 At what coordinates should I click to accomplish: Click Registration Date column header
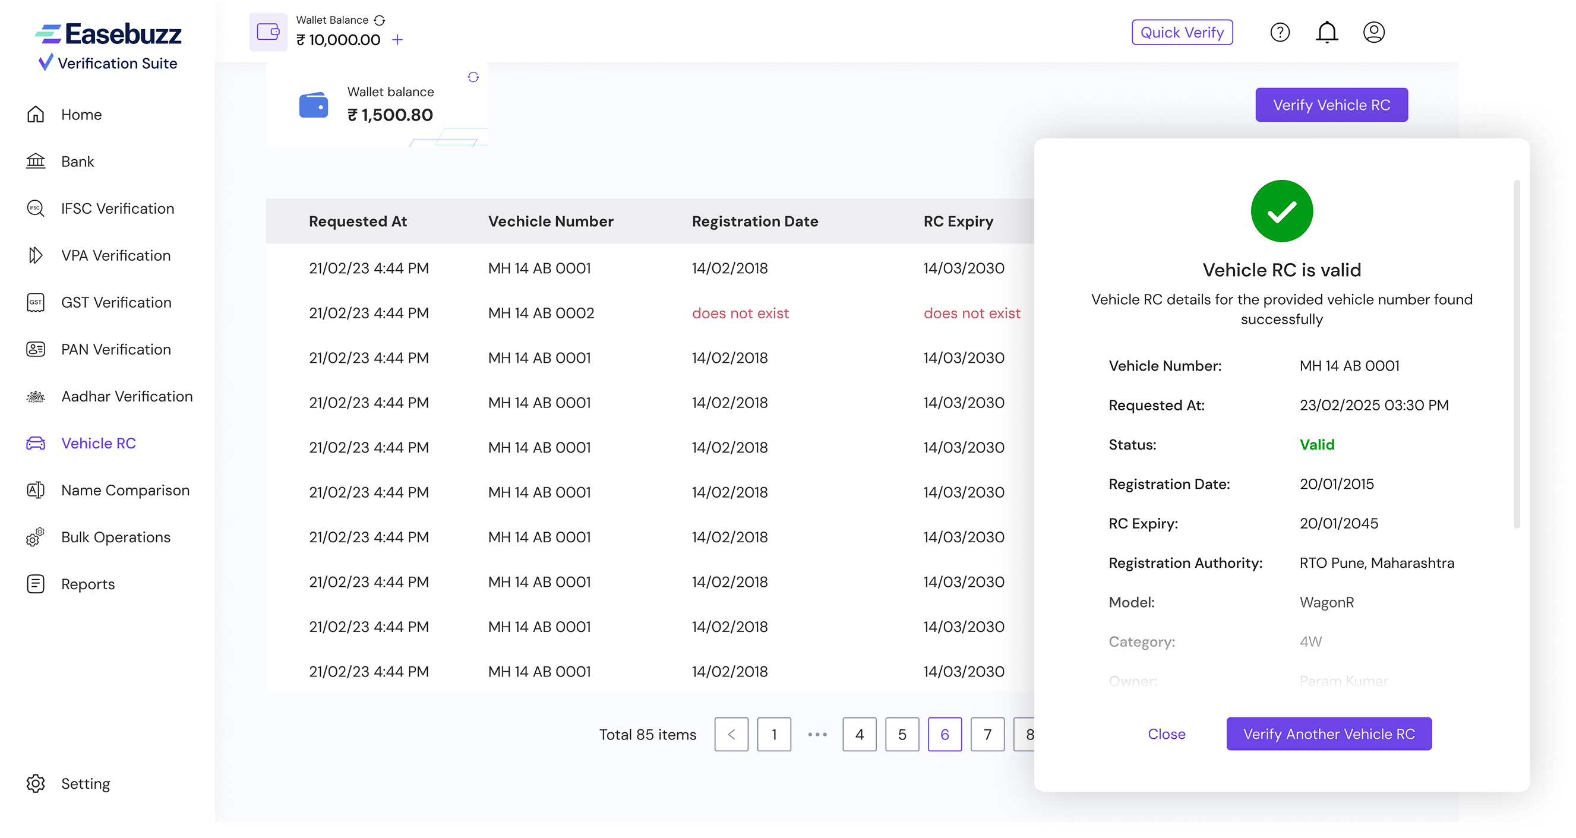[755, 222]
